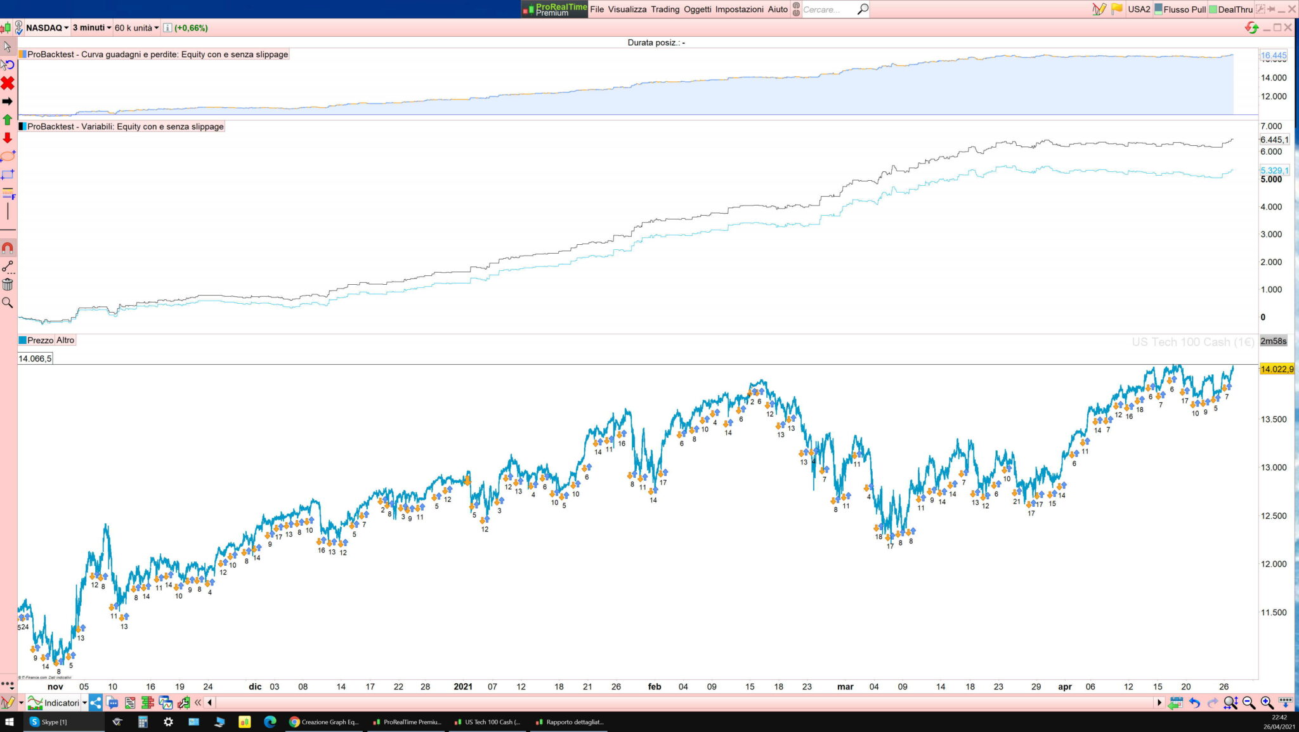Click the blue undo arrow
1299x732 pixels.
coord(1194,703)
